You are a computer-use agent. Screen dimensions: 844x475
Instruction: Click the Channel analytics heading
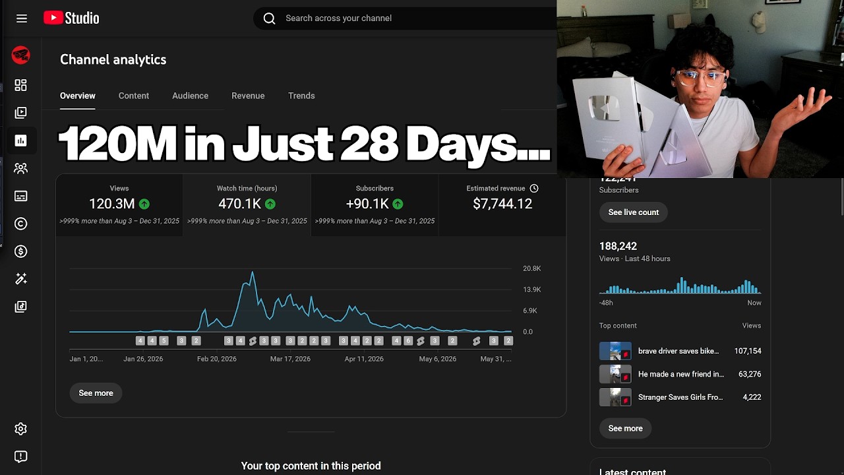(113, 59)
